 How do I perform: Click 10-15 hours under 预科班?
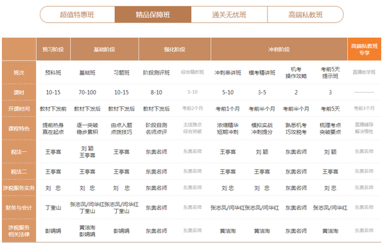pyautogui.click(x=53, y=92)
